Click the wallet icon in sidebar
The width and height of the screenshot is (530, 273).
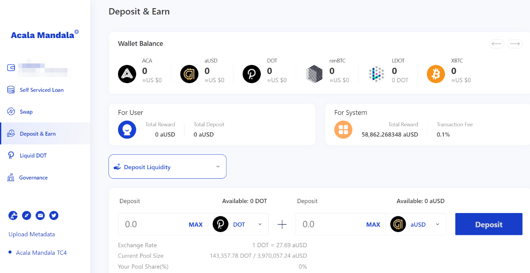coord(11,68)
